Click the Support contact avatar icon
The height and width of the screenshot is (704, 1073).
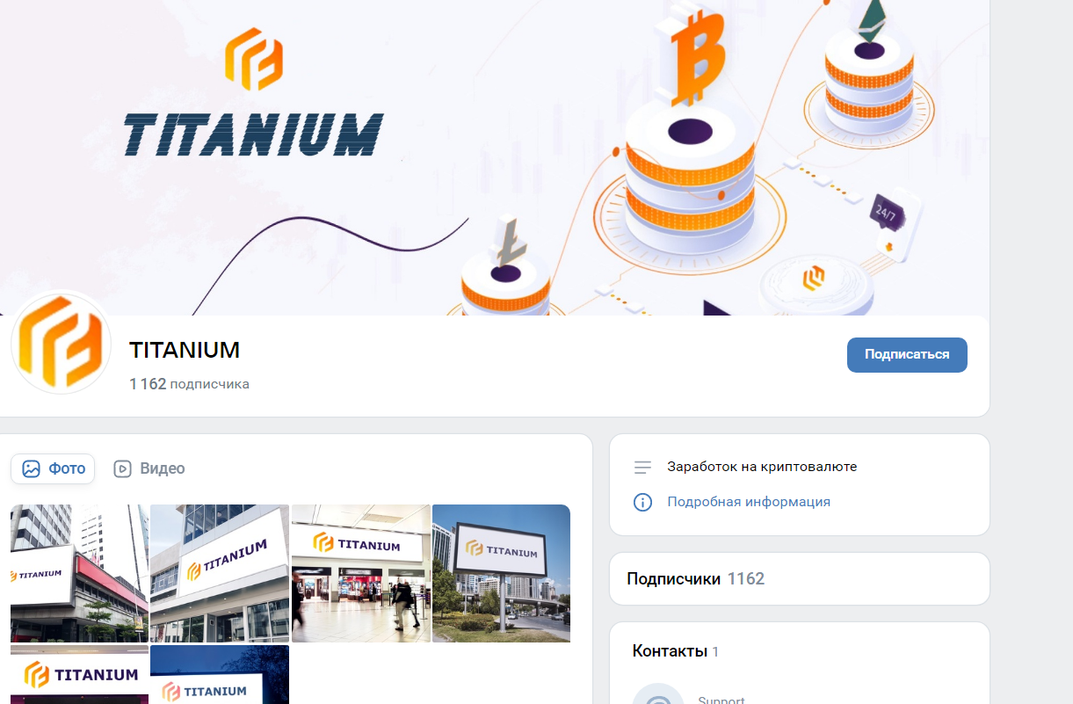[x=658, y=694]
